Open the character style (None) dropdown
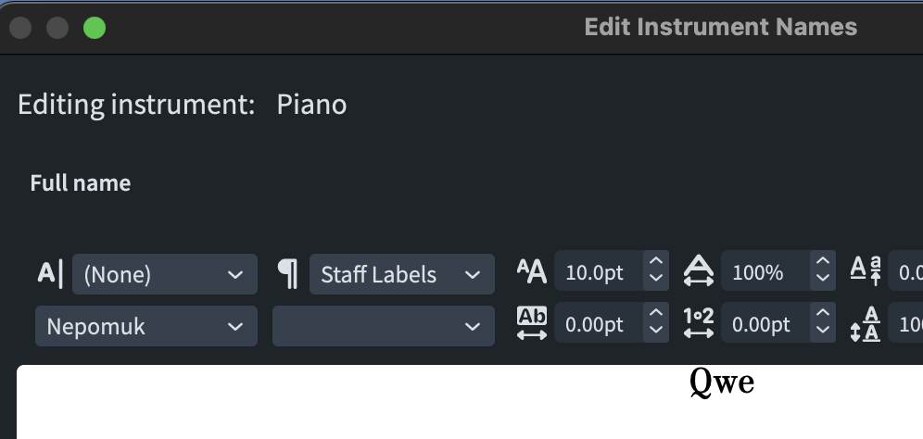923x439 pixels. (x=163, y=274)
